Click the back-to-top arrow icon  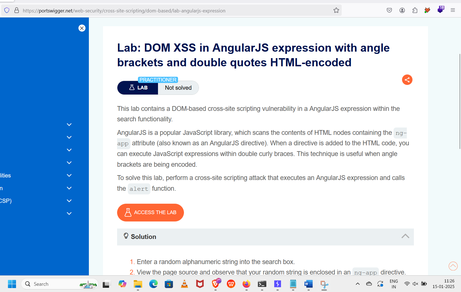453,266
